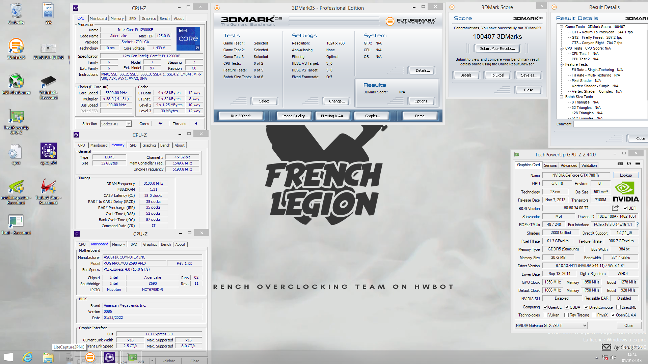Screen dimensions: 648x364
Task: Switch to the Advanced tab in GPU-Z
Action: click(569, 165)
